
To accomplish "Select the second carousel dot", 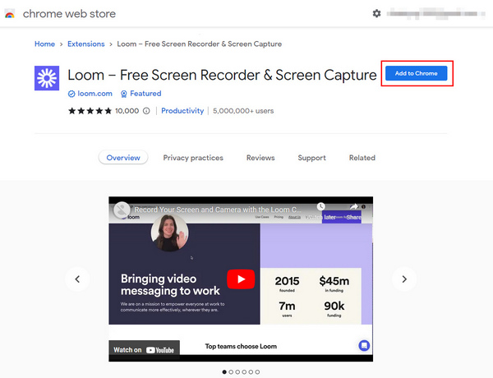I will [x=231, y=372].
